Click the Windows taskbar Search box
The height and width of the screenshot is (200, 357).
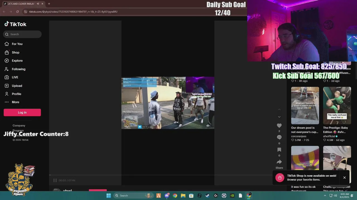(x=133, y=196)
